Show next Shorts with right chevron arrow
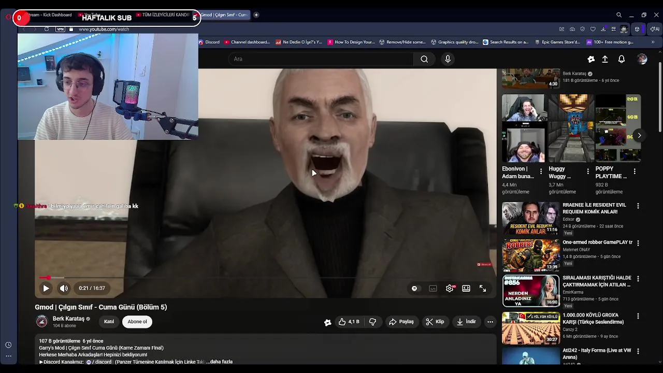Image resolution: width=663 pixels, height=373 pixels. [639, 136]
